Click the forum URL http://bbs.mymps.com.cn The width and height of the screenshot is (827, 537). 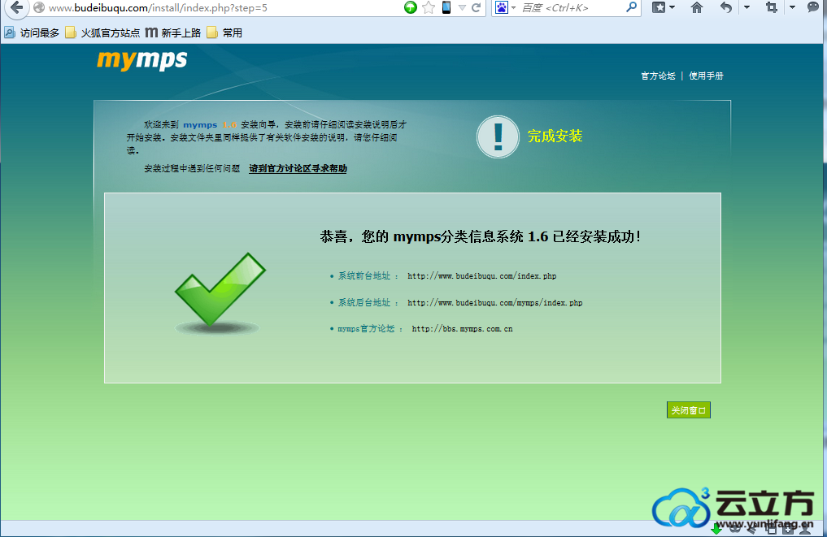[x=462, y=329]
